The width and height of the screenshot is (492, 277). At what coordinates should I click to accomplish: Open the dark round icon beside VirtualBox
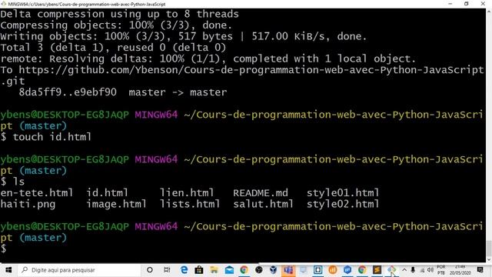tap(259, 270)
